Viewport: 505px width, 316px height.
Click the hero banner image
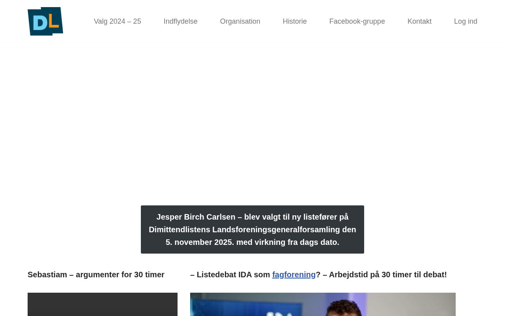coord(252,138)
